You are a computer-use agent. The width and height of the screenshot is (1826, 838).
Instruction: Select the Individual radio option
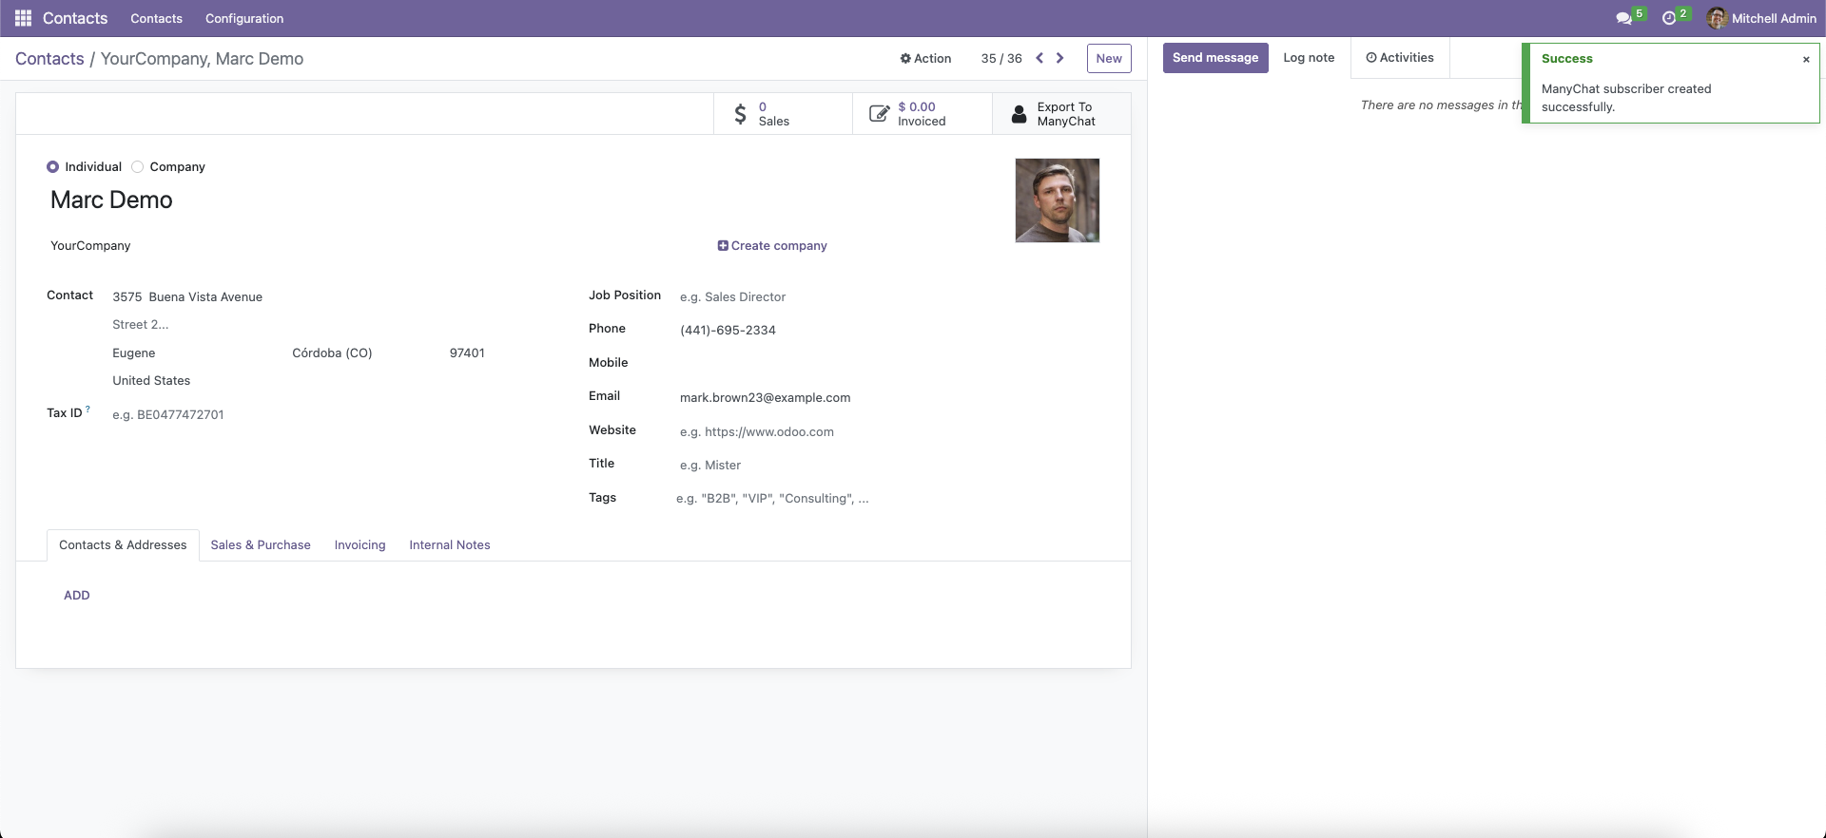point(53,166)
